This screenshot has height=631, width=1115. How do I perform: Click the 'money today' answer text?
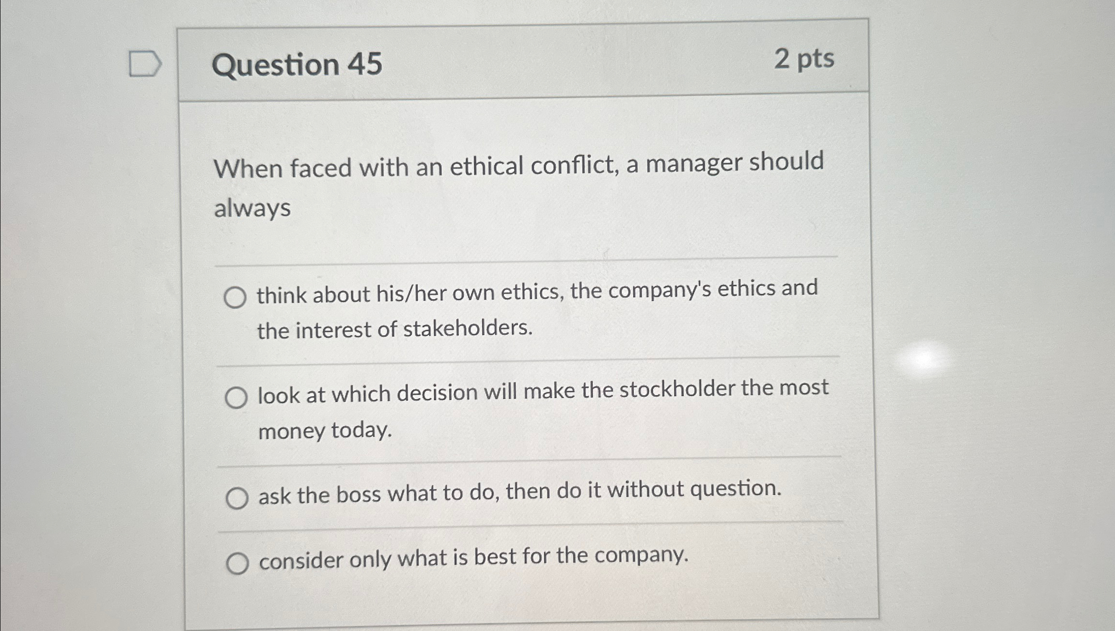click(x=325, y=430)
